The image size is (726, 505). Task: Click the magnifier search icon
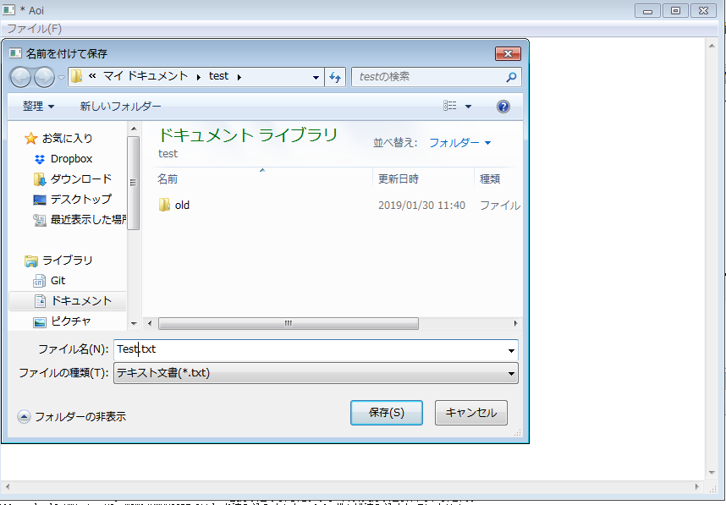coord(511,77)
